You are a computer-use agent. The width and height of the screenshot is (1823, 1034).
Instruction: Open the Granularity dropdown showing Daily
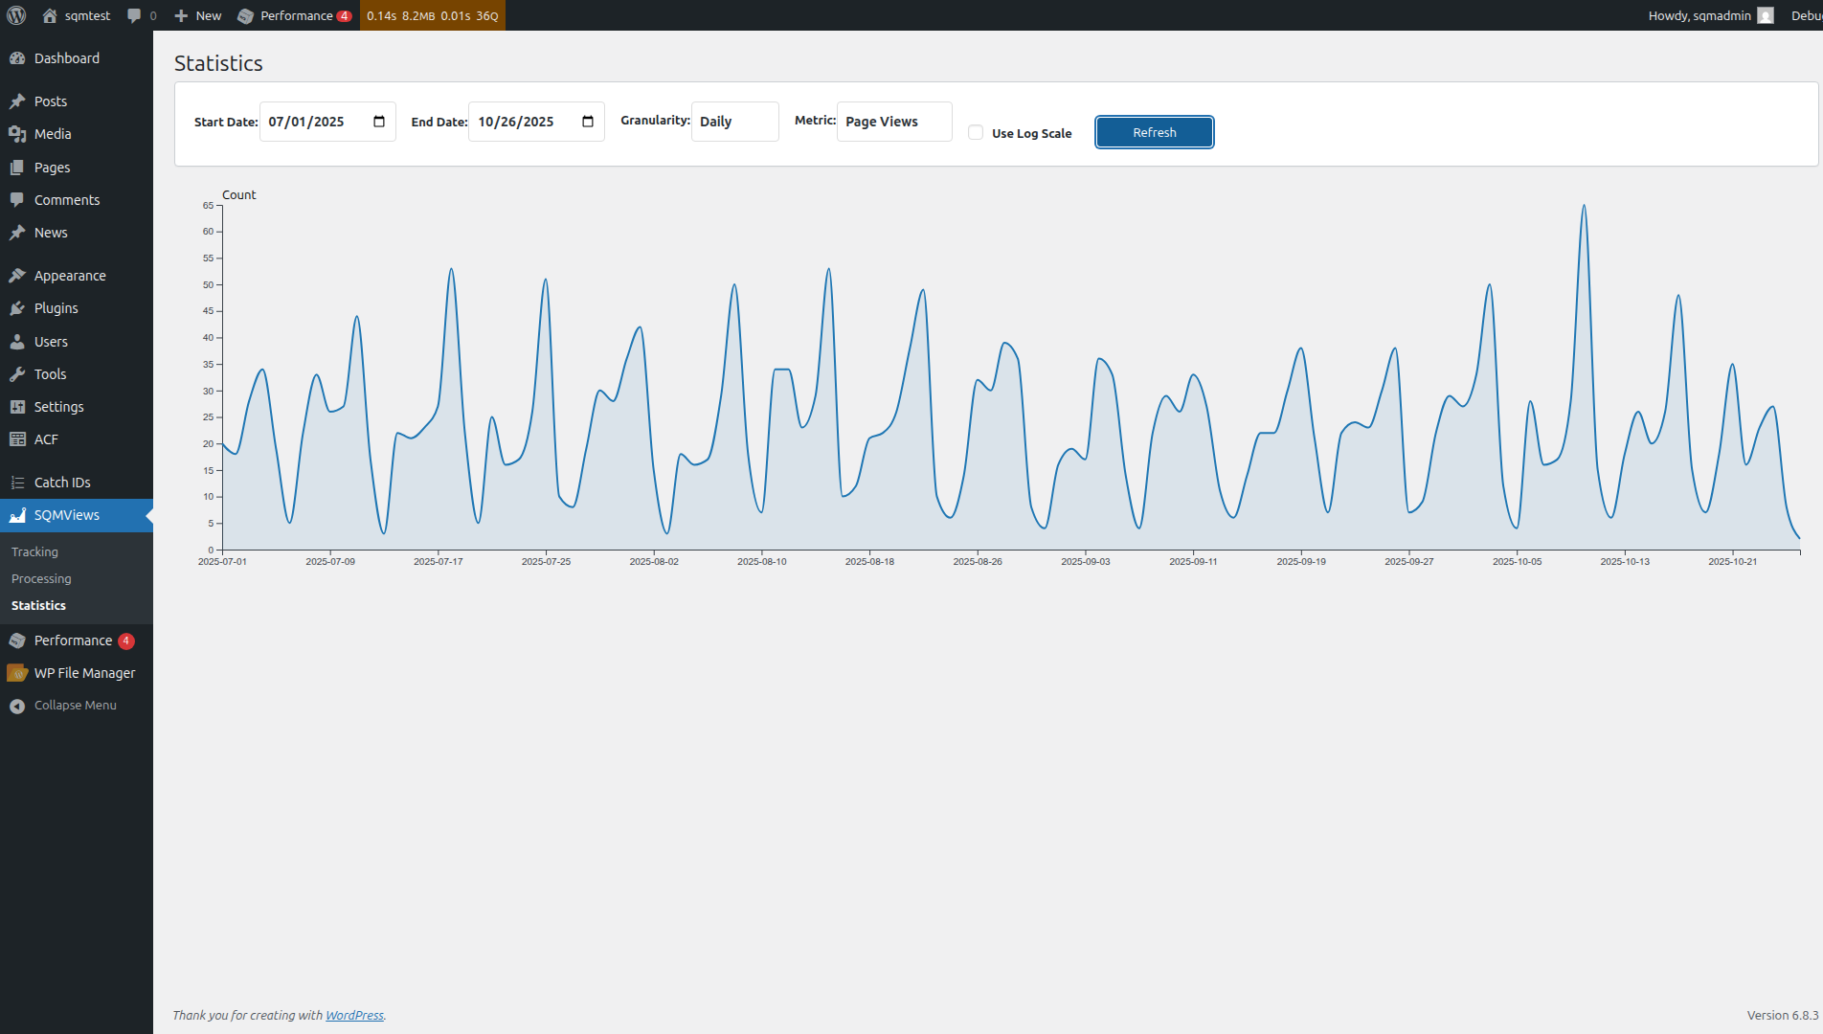(734, 122)
